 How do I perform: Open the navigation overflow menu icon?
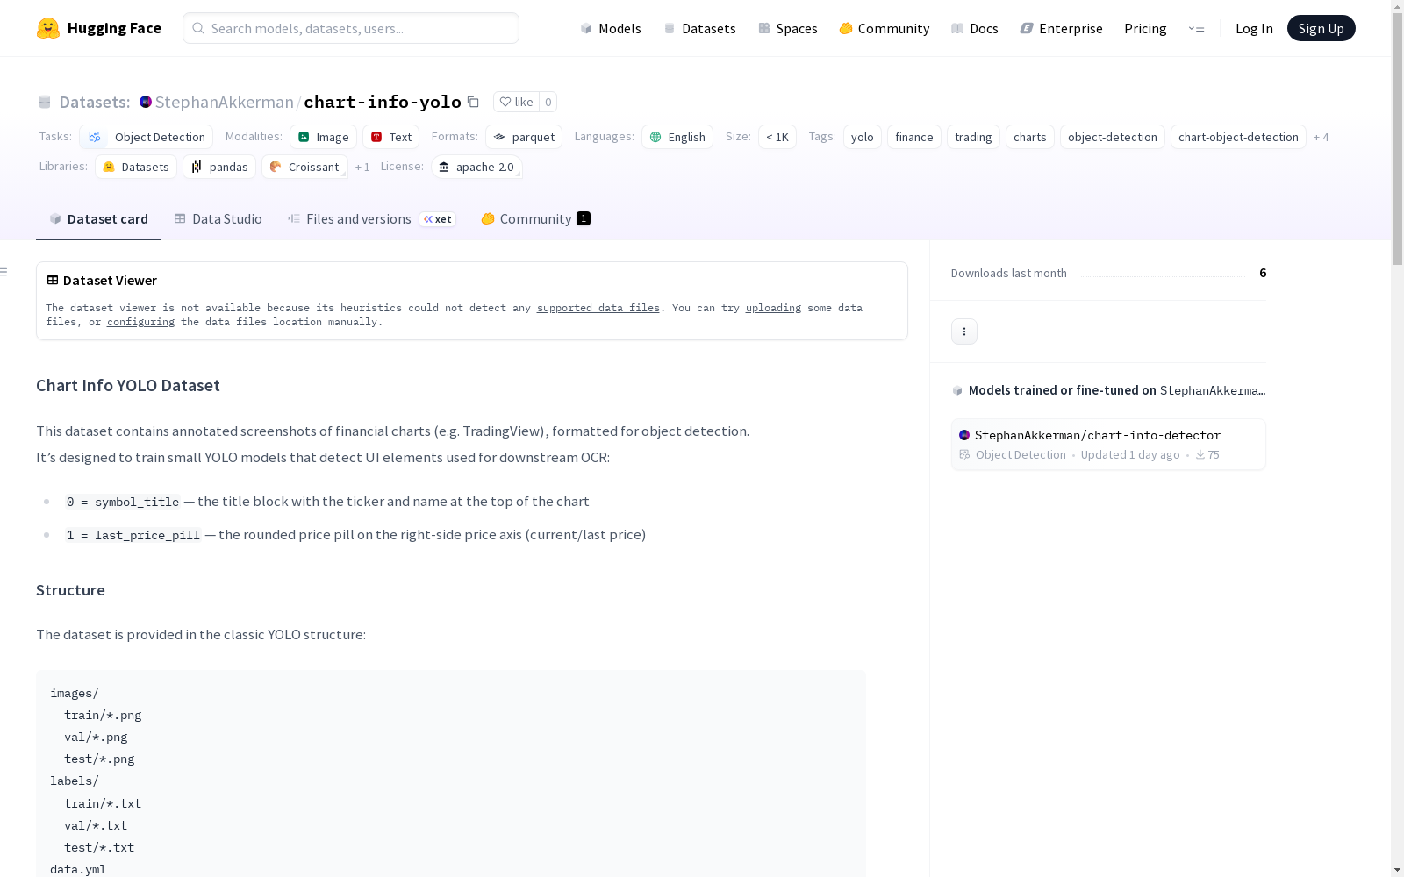click(x=1196, y=28)
